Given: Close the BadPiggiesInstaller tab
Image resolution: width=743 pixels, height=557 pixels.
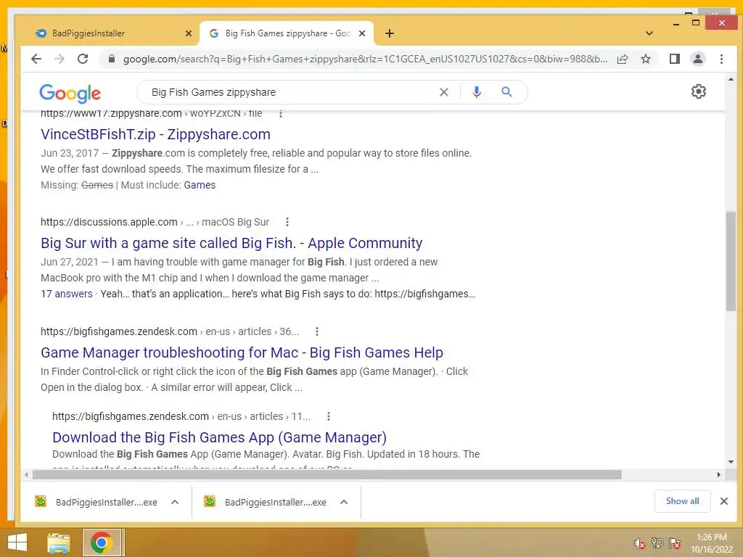Looking at the screenshot, I should (x=189, y=33).
